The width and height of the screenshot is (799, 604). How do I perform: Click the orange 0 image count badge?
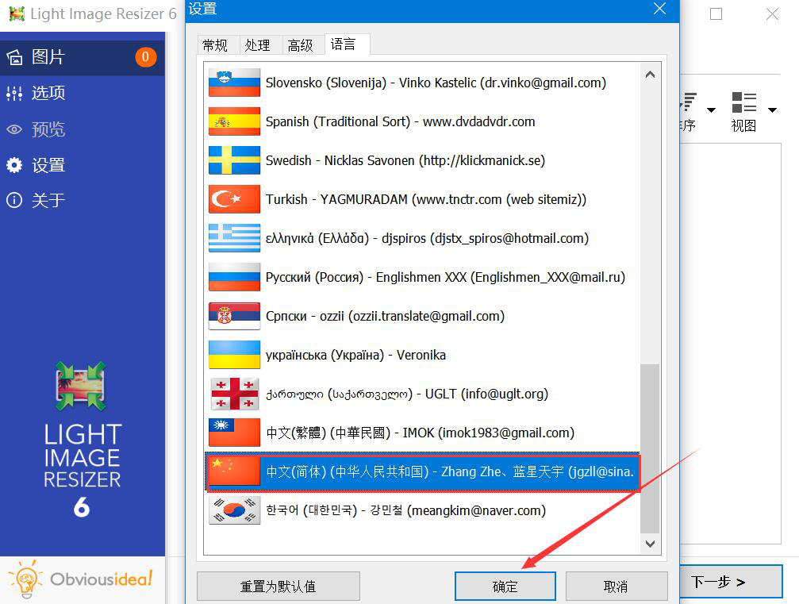pyautogui.click(x=145, y=56)
